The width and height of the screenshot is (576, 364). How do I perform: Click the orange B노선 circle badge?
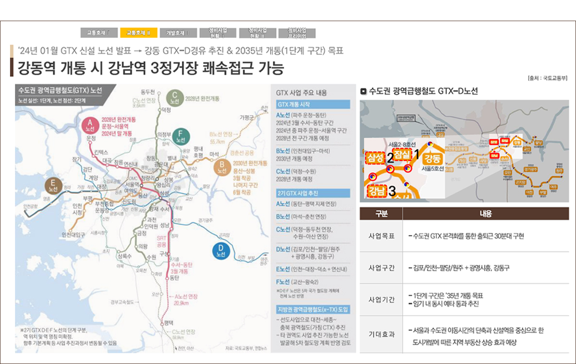[221, 168]
